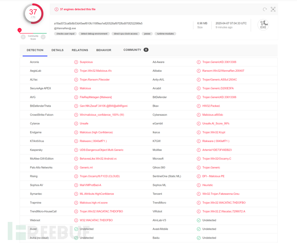This screenshot has width=297, height=243.
Task: Click Trojan.Occamy!8.F1CD (CLOUD) Rising detection
Action: (99, 176)
